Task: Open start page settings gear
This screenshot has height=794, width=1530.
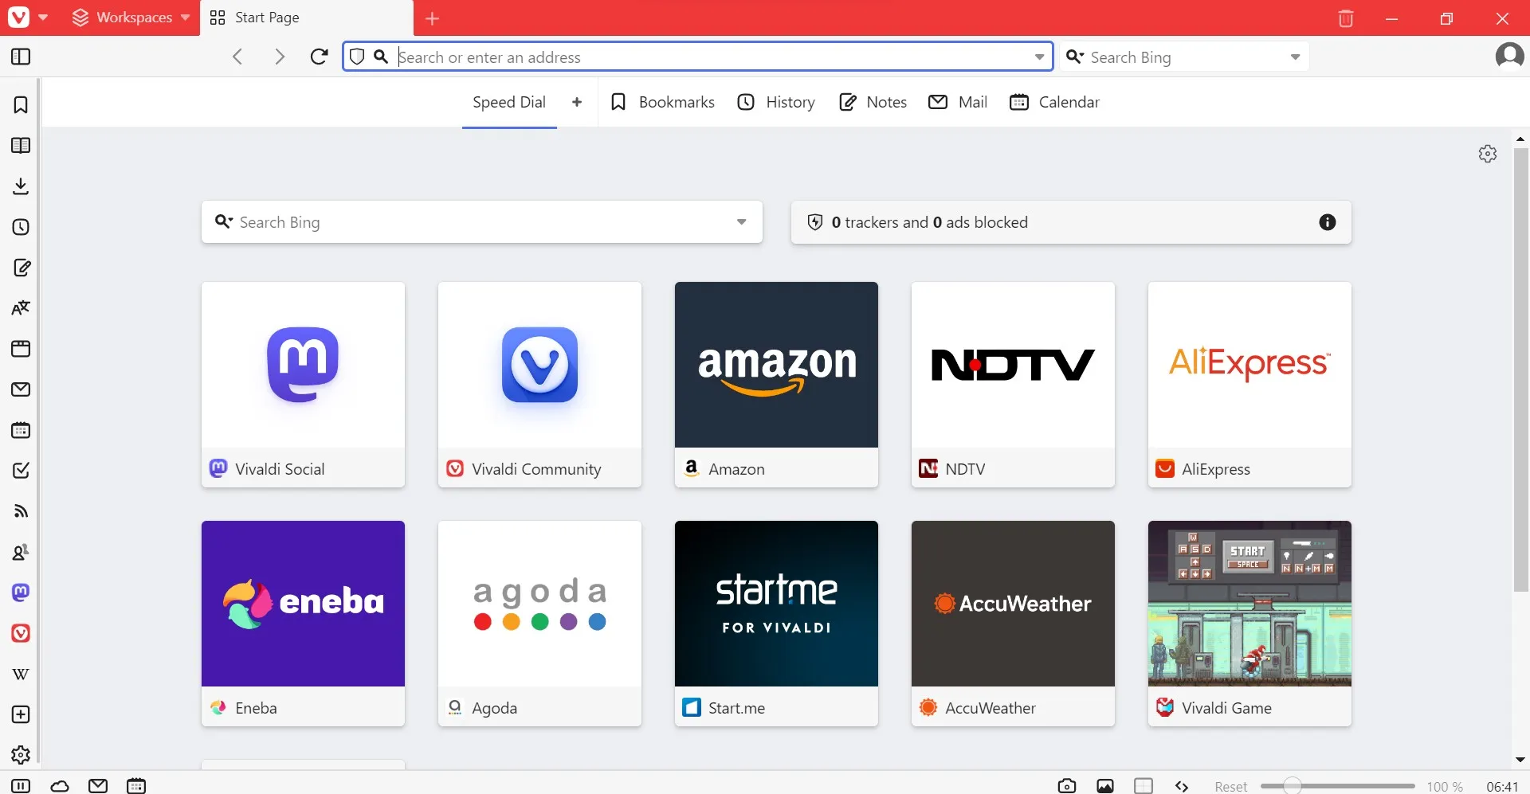Action: pos(1488,154)
